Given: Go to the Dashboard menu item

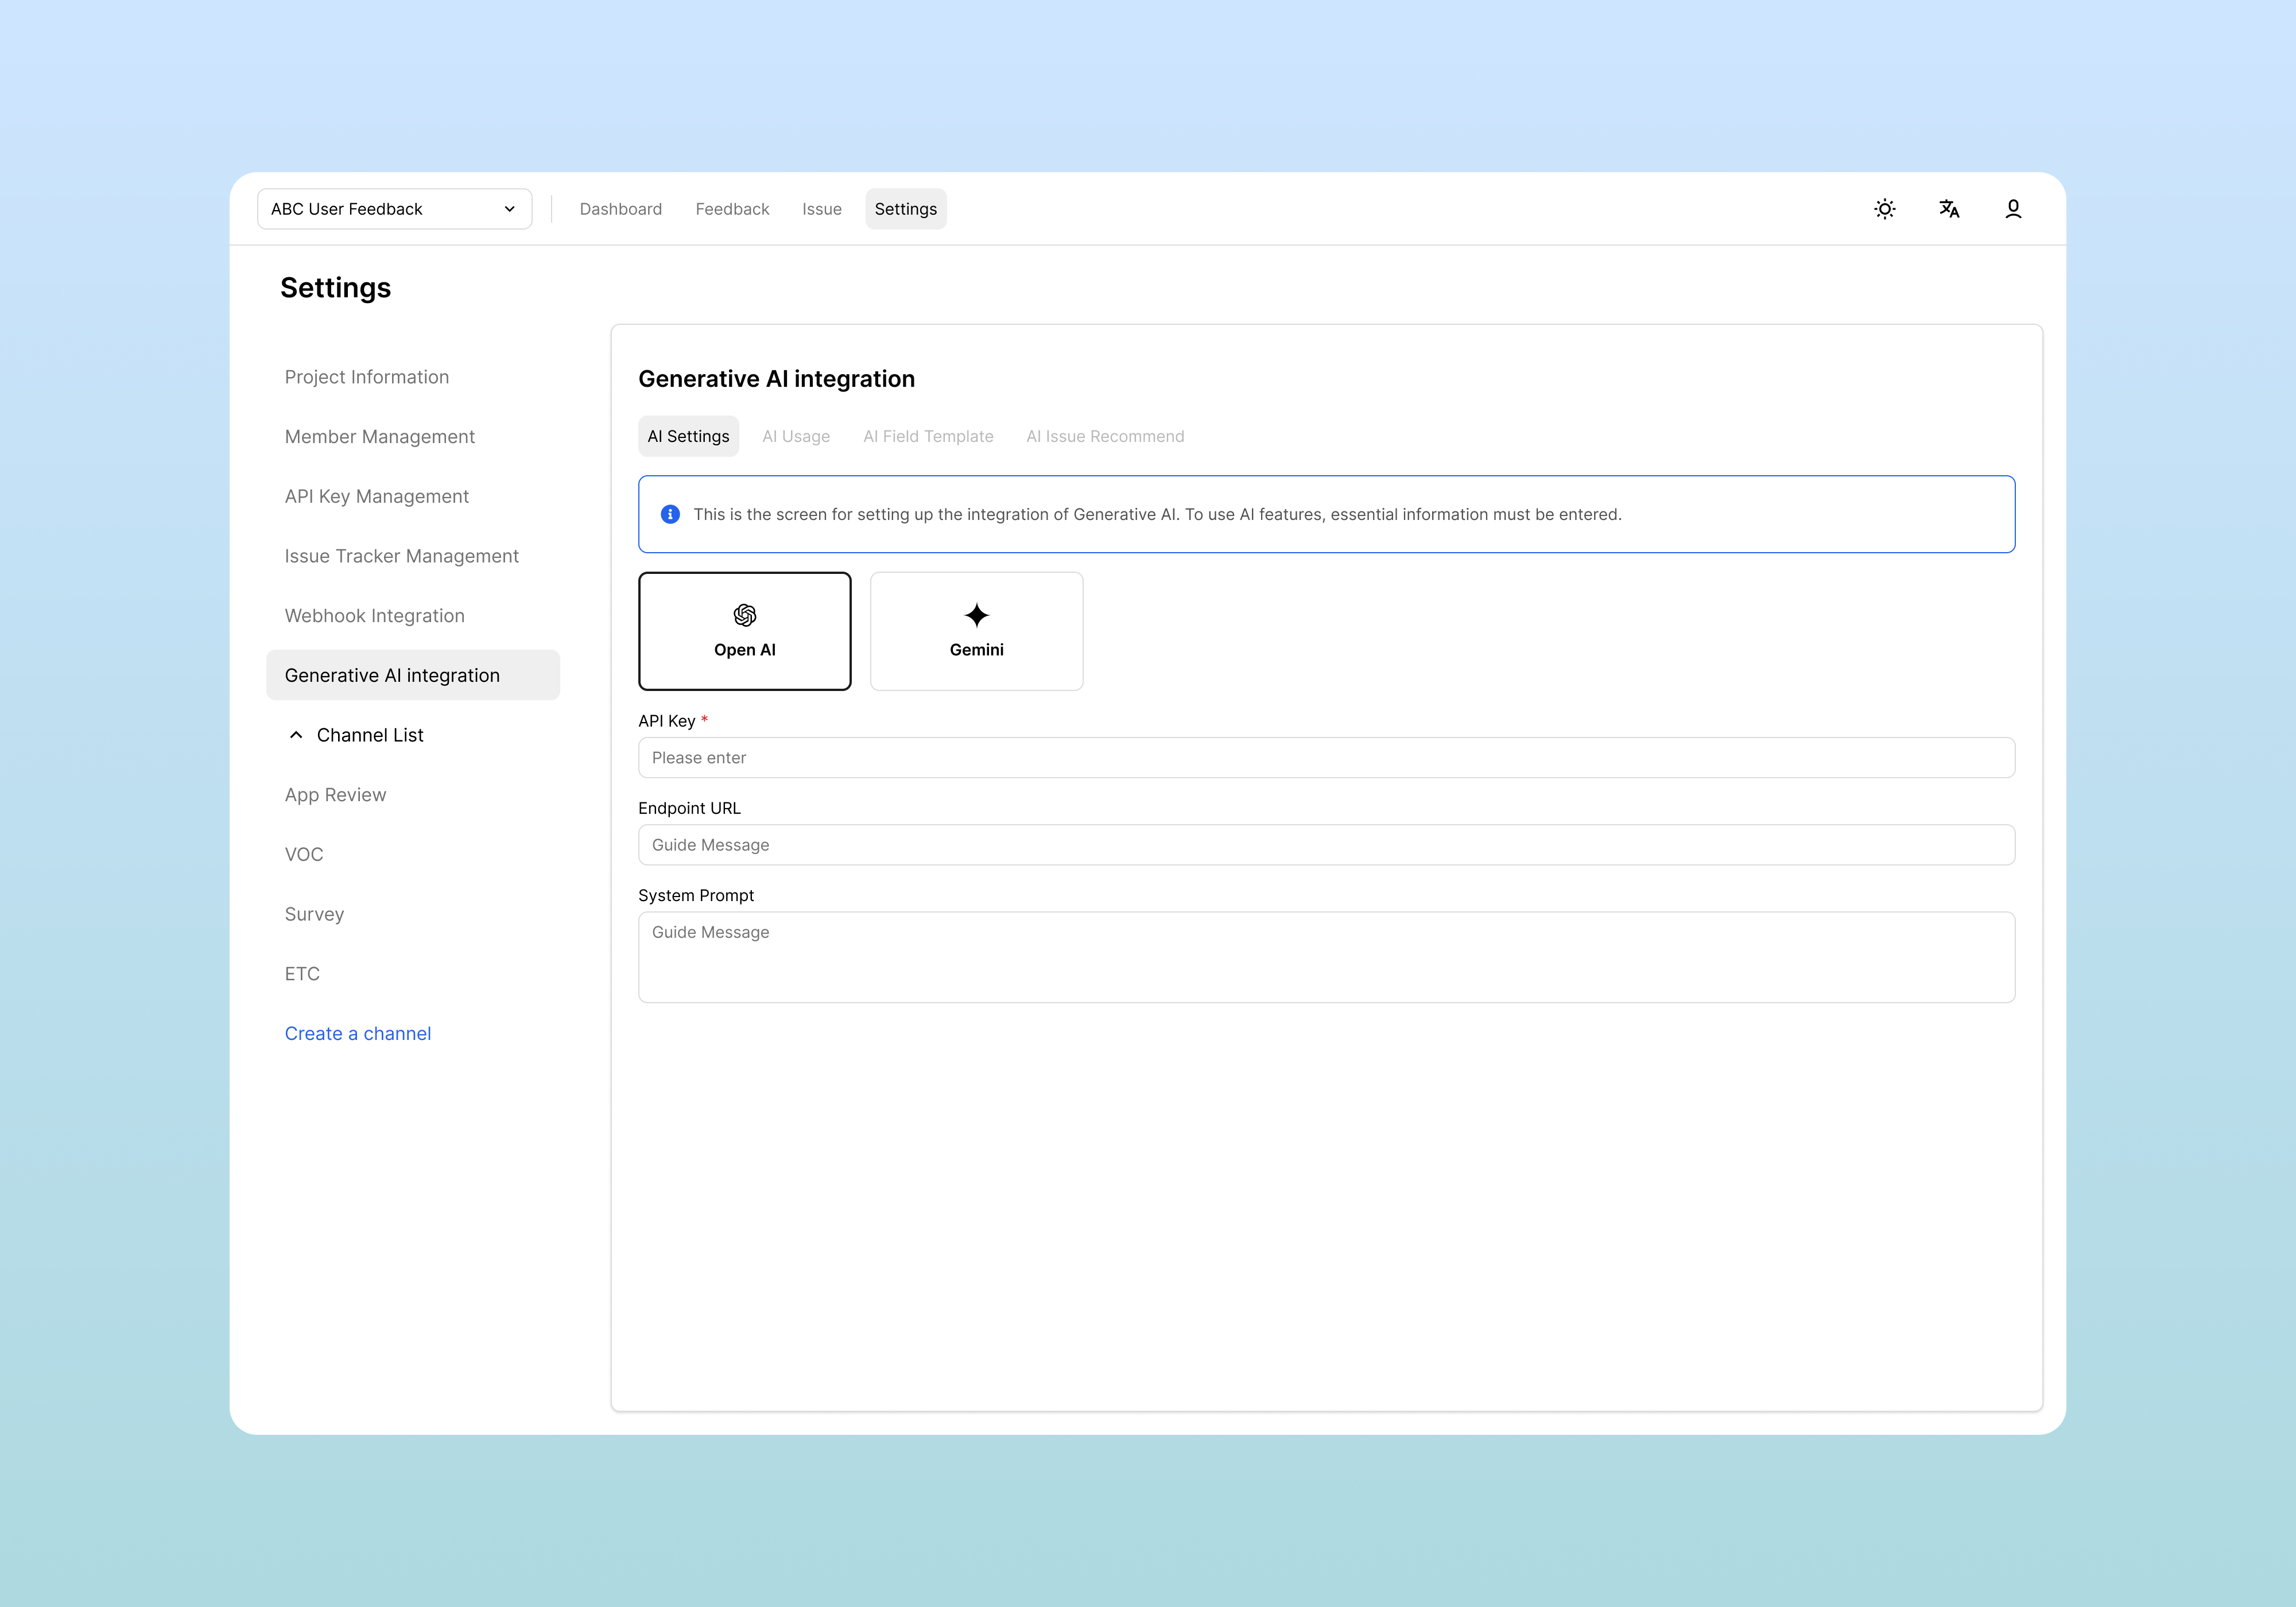Looking at the screenshot, I should 620,209.
